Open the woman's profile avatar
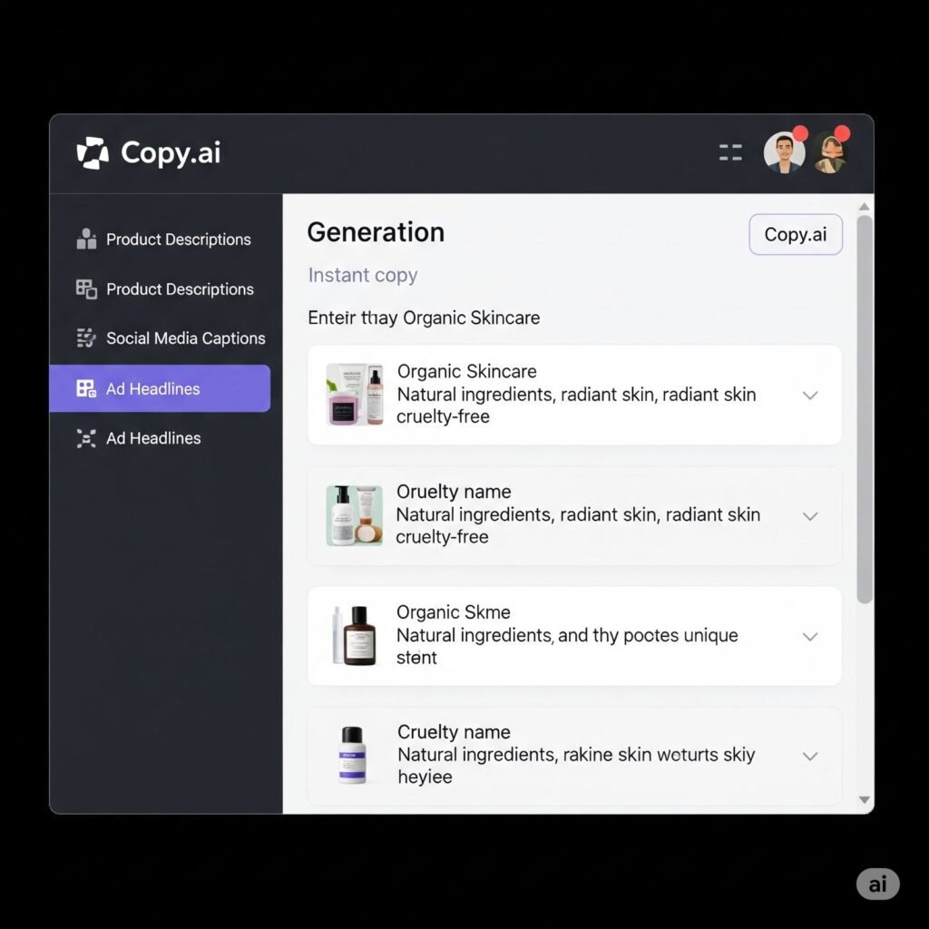Image resolution: width=929 pixels, height=929 pixels. [x=829, y=152]
